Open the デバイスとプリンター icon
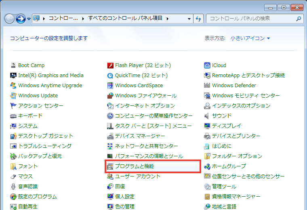307x210 pixels. click(207, 136)
